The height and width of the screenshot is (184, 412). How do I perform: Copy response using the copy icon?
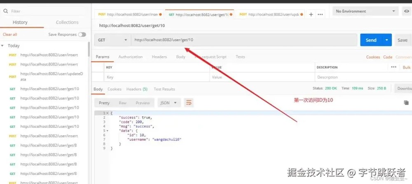click(x=406, y=103)
